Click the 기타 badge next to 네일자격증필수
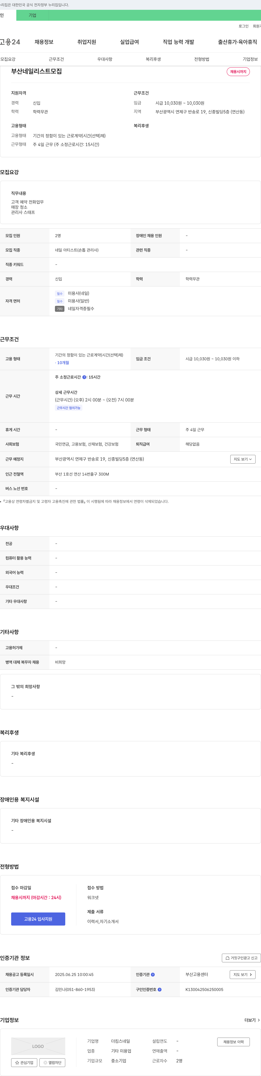This screenshot has width=261, height=1076. [x=60, y=309]
